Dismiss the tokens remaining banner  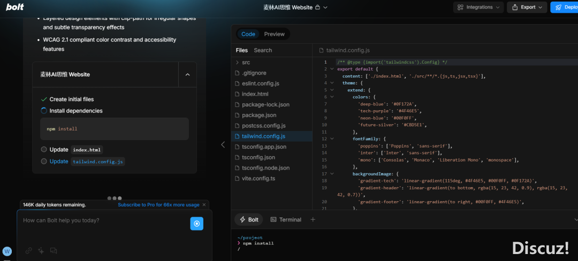click(x=204, y=205)
